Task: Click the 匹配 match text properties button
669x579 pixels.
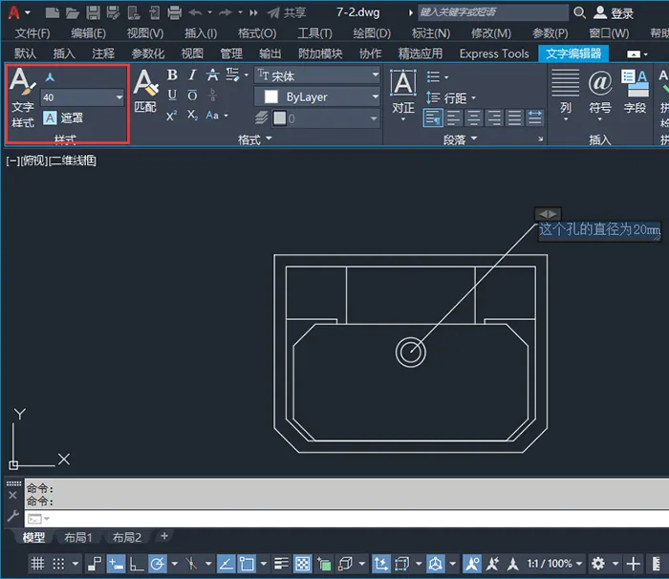Action: (x=145, y=91)
